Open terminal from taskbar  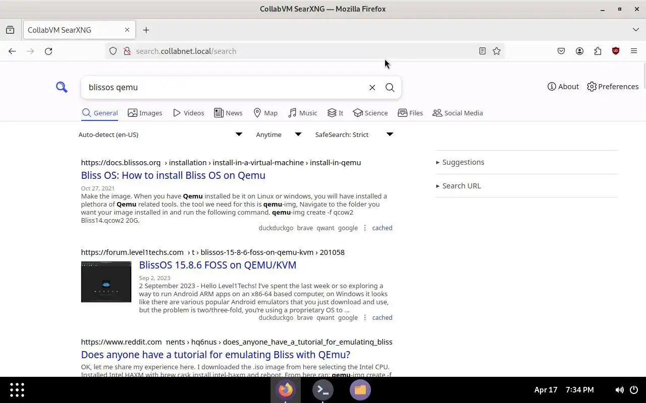[x=323, y=390]
